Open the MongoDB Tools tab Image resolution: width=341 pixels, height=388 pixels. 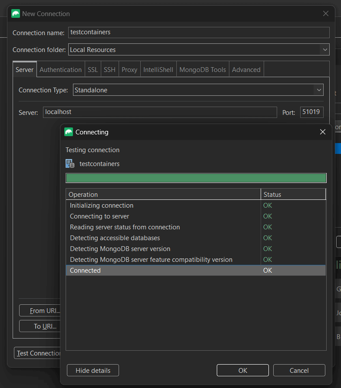pyautogui.click(x=202, y=70)
